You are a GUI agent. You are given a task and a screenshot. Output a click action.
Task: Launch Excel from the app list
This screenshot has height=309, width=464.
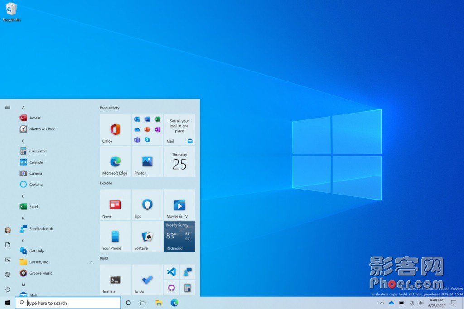tap(56, 206)
